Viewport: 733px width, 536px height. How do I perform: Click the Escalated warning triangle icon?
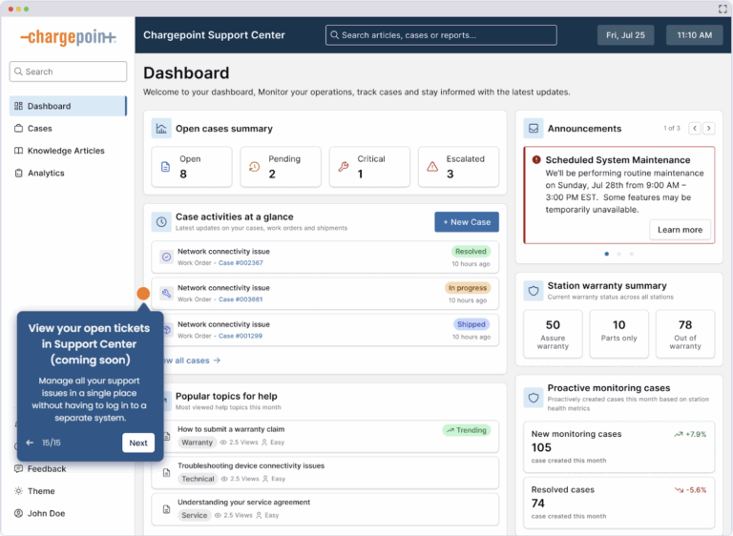432,167
